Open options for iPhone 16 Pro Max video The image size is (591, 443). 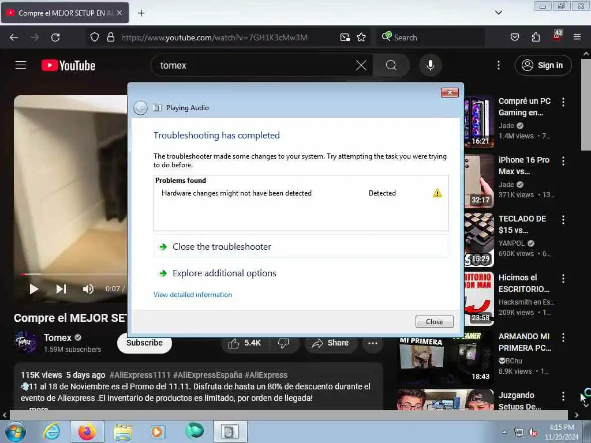click(x=563, y=161)
